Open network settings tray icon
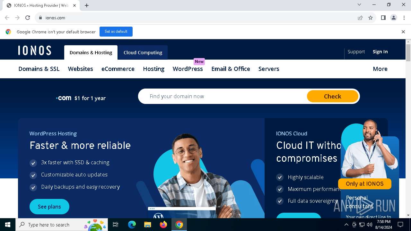Screen dimensions: 411x231 coord(362,225)
